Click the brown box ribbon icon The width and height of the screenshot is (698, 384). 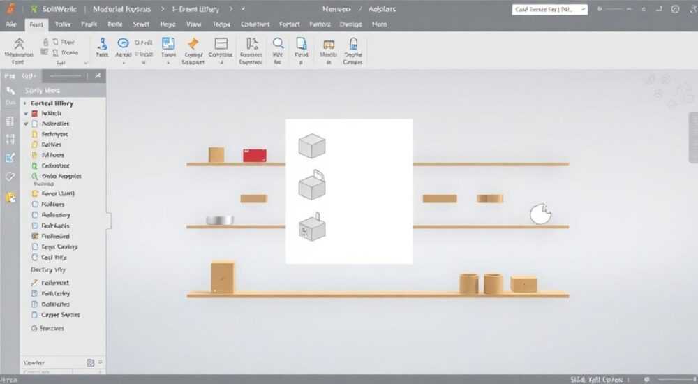click(329, 44)
